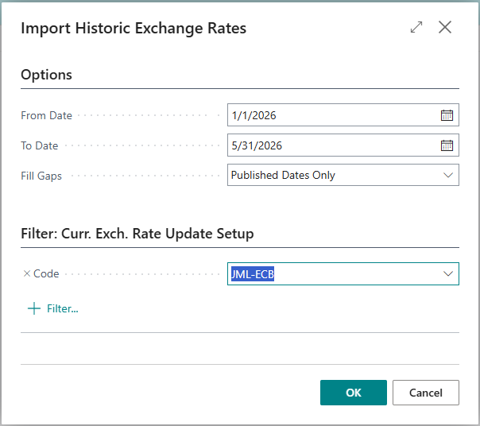Close the Import Historic Exchange Rates dialog
This screenshot has height=426, width=480.
pyautogui.click(x=444, y=27)
